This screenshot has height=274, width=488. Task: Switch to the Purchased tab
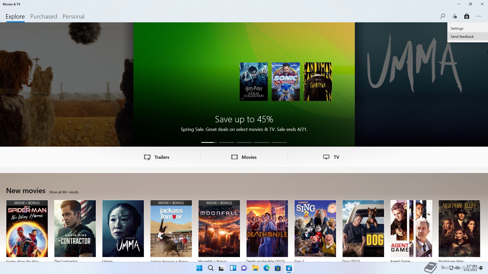pyautogui.click(x=44, y=16)
